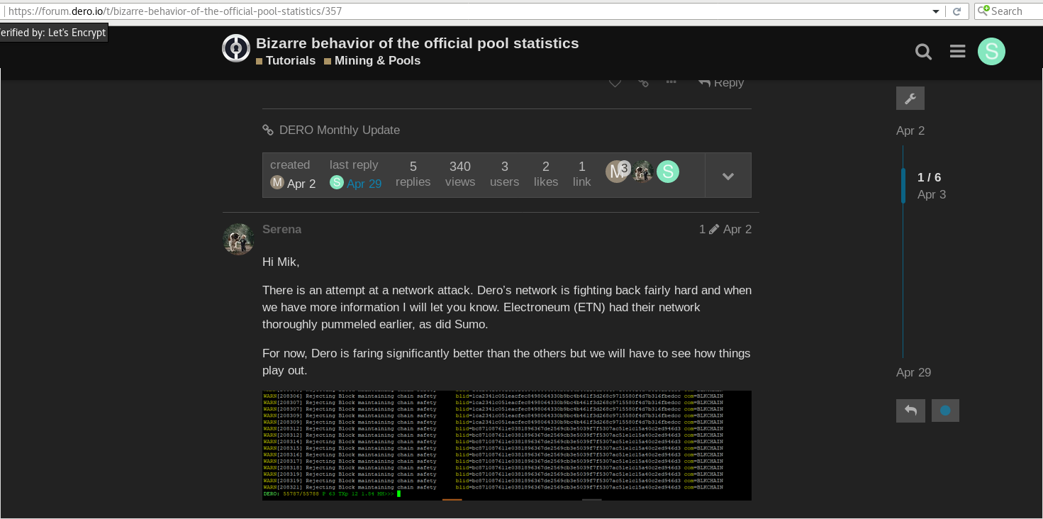Copy post link with chain icon
Image resolution: width=1043 pixels, height=519 pixels.
[x=643, y=83]
